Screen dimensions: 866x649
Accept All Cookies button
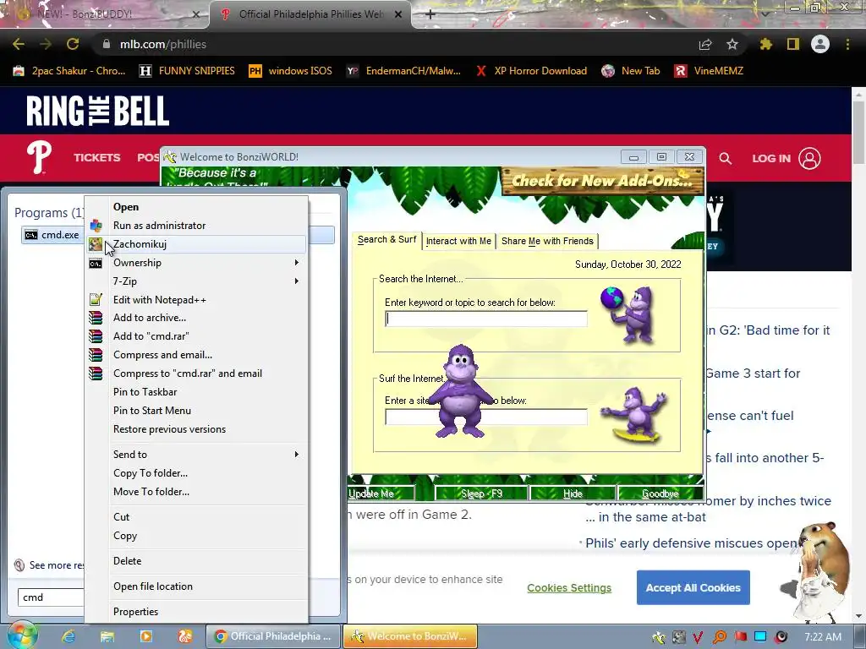tap(693, 588)
